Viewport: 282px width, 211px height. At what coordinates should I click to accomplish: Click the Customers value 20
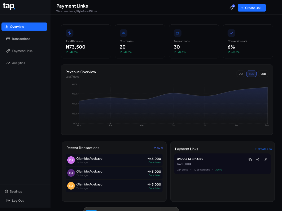(x=123, y=47)
